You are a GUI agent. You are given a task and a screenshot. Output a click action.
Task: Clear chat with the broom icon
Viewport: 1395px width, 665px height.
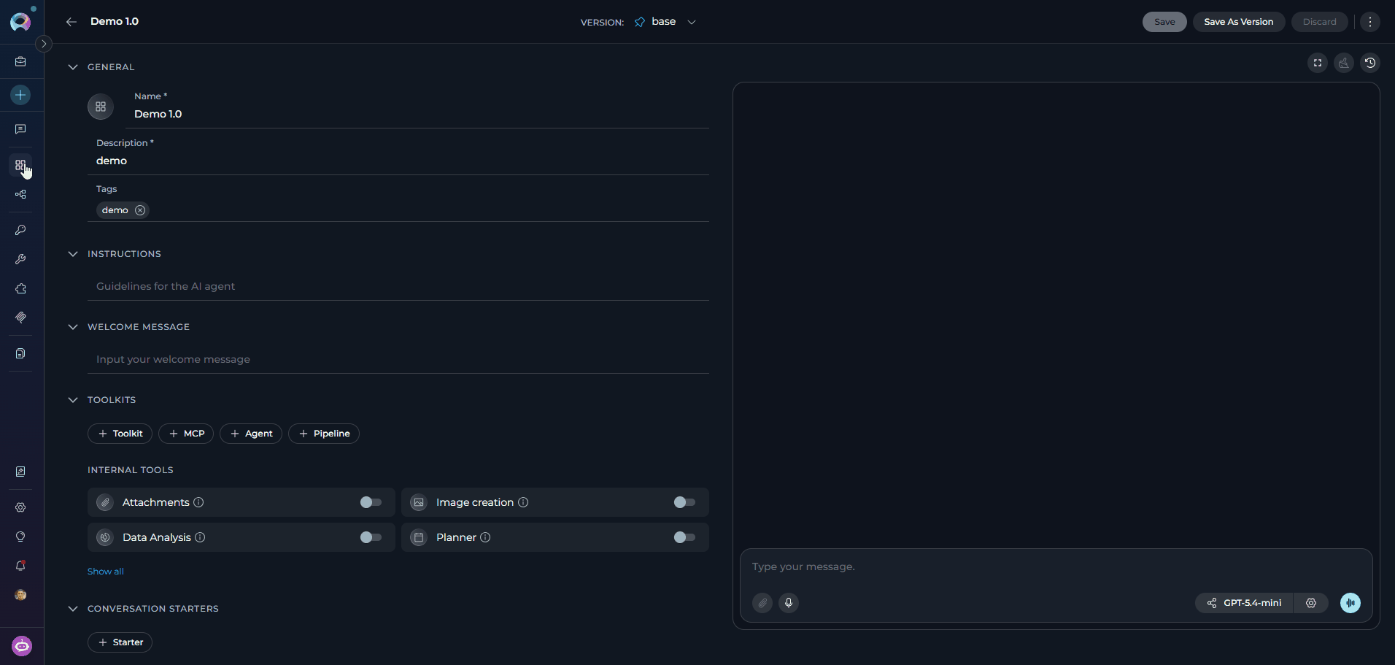click(x=1344, y=63)
